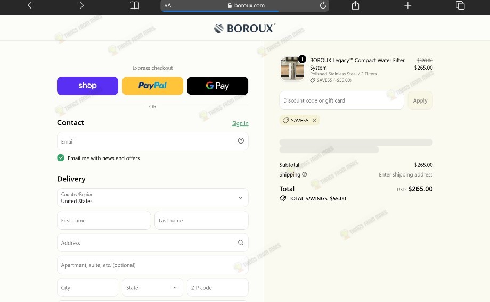The width and height of the screenshot is (490, 302).
Task: Remove the SAVE55 discount code
Action: tap(314, 120)
